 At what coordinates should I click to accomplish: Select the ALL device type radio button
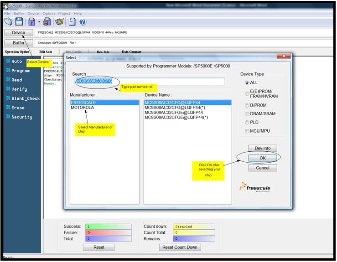point(248,83)
